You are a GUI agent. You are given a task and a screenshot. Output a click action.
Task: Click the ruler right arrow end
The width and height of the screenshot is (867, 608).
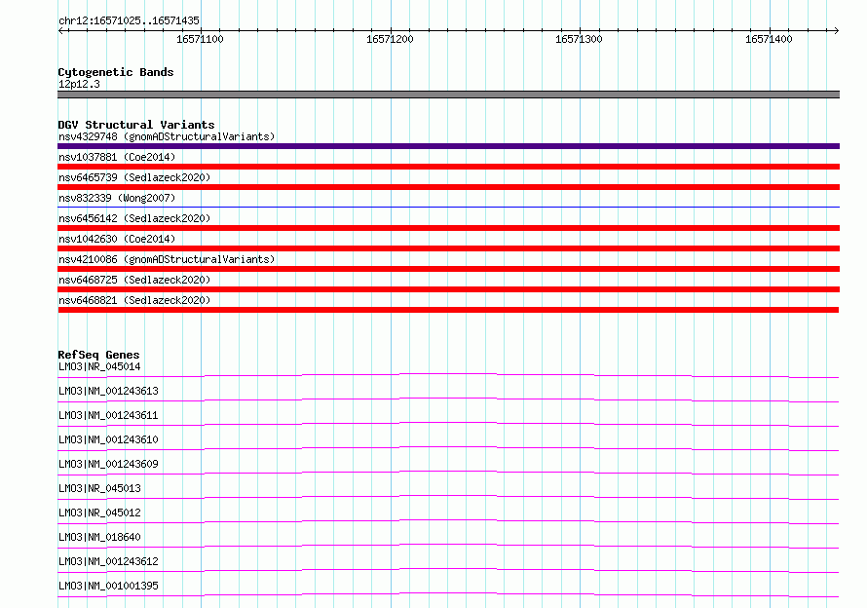pyautogui.click(x=836, y=30)
